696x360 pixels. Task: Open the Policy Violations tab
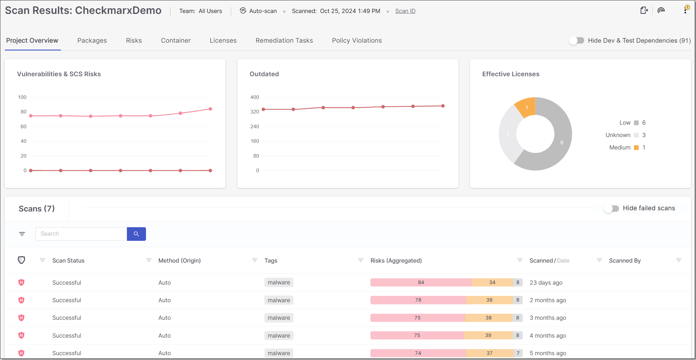pyautogui.click(x=357, y=41)
